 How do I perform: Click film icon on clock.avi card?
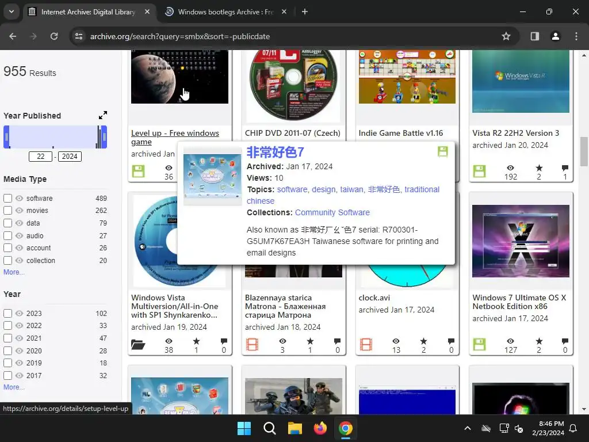[x=366, y=344]
